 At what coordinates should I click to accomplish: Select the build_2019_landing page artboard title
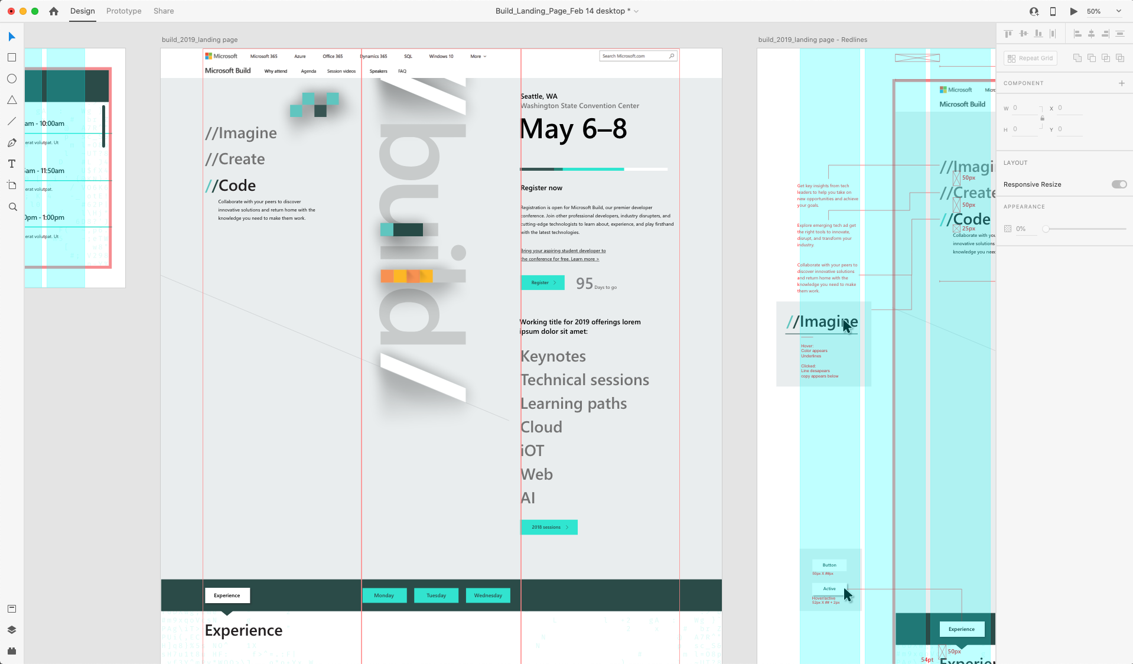(200, 40)
